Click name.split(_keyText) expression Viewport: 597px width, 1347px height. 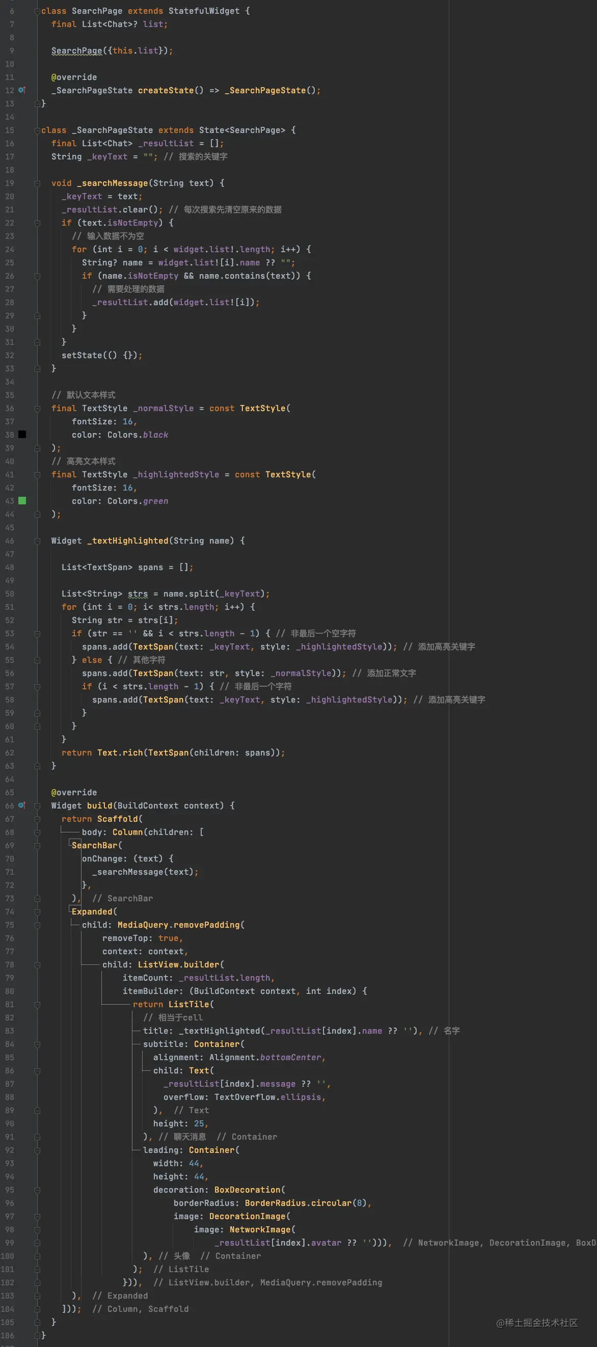pyautogui.click(x=214, y=594)
